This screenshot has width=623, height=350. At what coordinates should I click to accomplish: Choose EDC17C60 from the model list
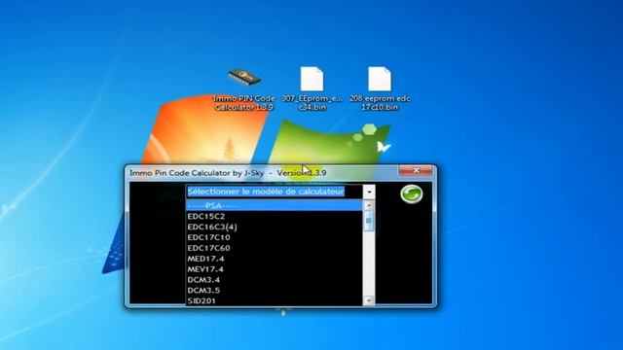pos(275,248)
